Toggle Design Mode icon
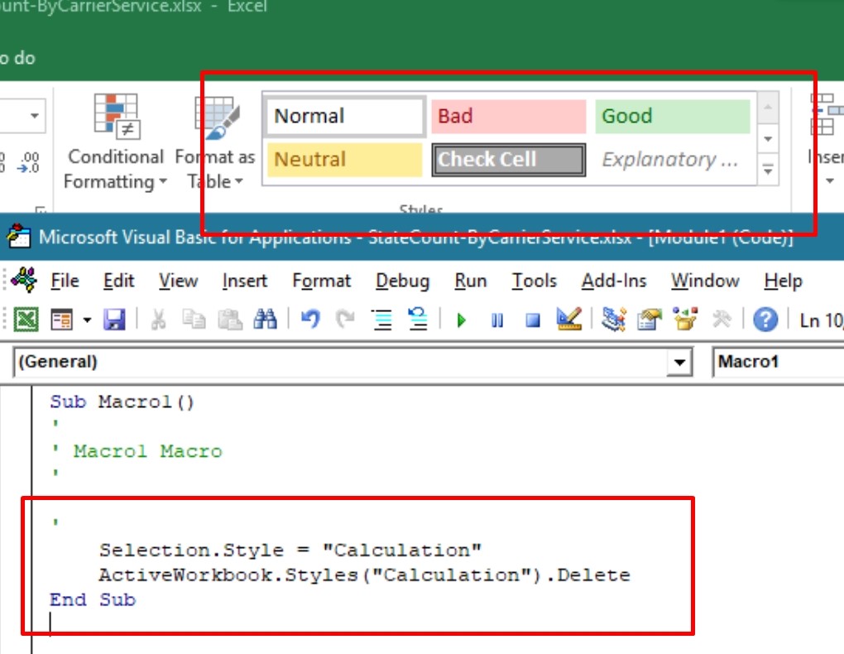844x654 pixels. pyautogui.click(x=569, y=320)
